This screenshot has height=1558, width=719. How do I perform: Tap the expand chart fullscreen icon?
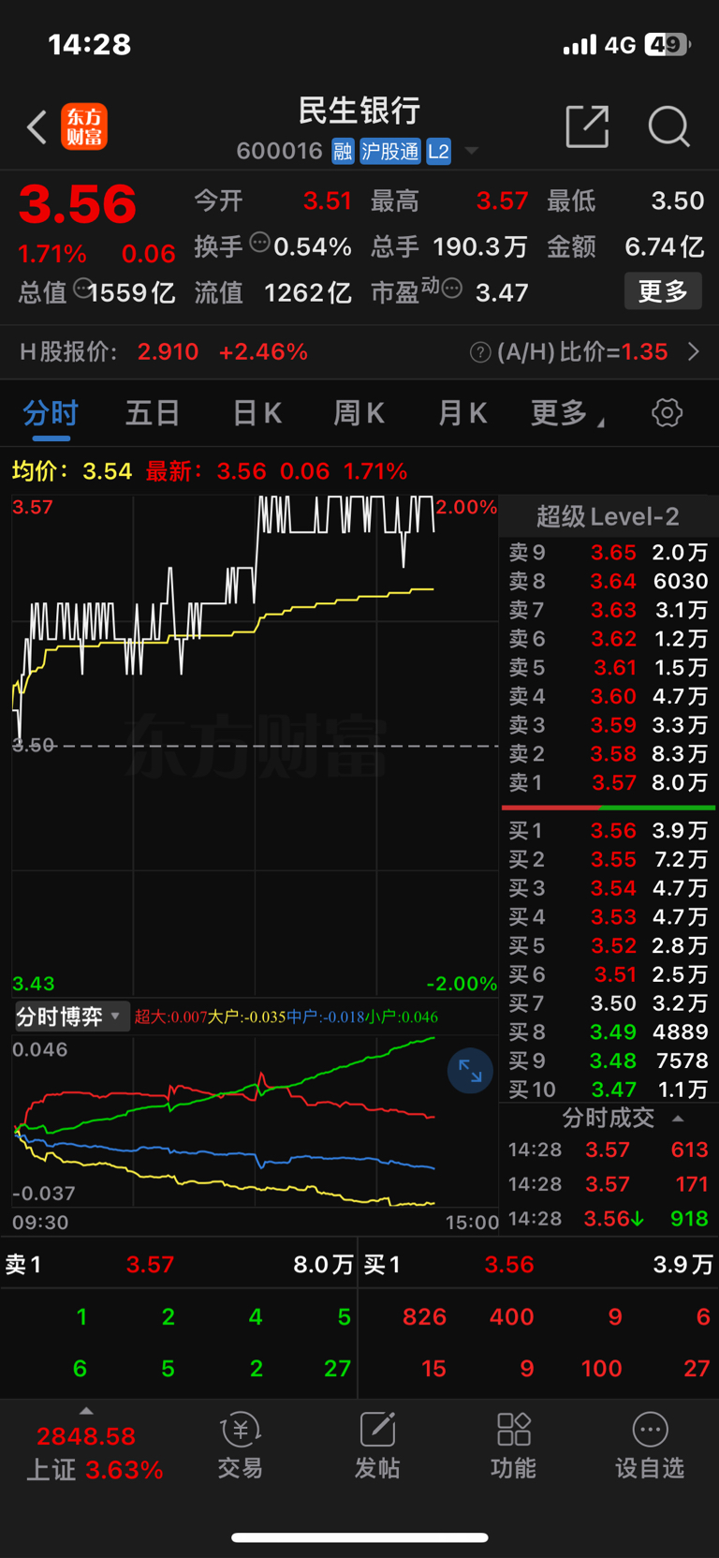470,1072
